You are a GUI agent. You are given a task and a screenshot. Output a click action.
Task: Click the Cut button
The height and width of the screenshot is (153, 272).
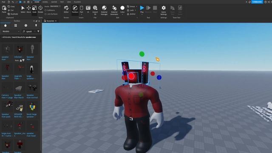coord(11,10)
